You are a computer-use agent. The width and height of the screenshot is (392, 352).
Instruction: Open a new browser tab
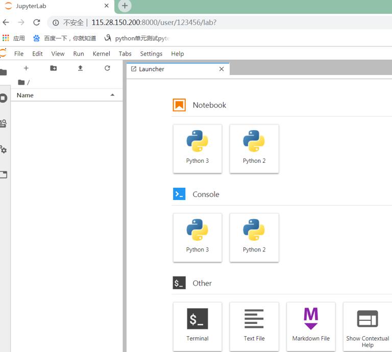tap(125, 6)
